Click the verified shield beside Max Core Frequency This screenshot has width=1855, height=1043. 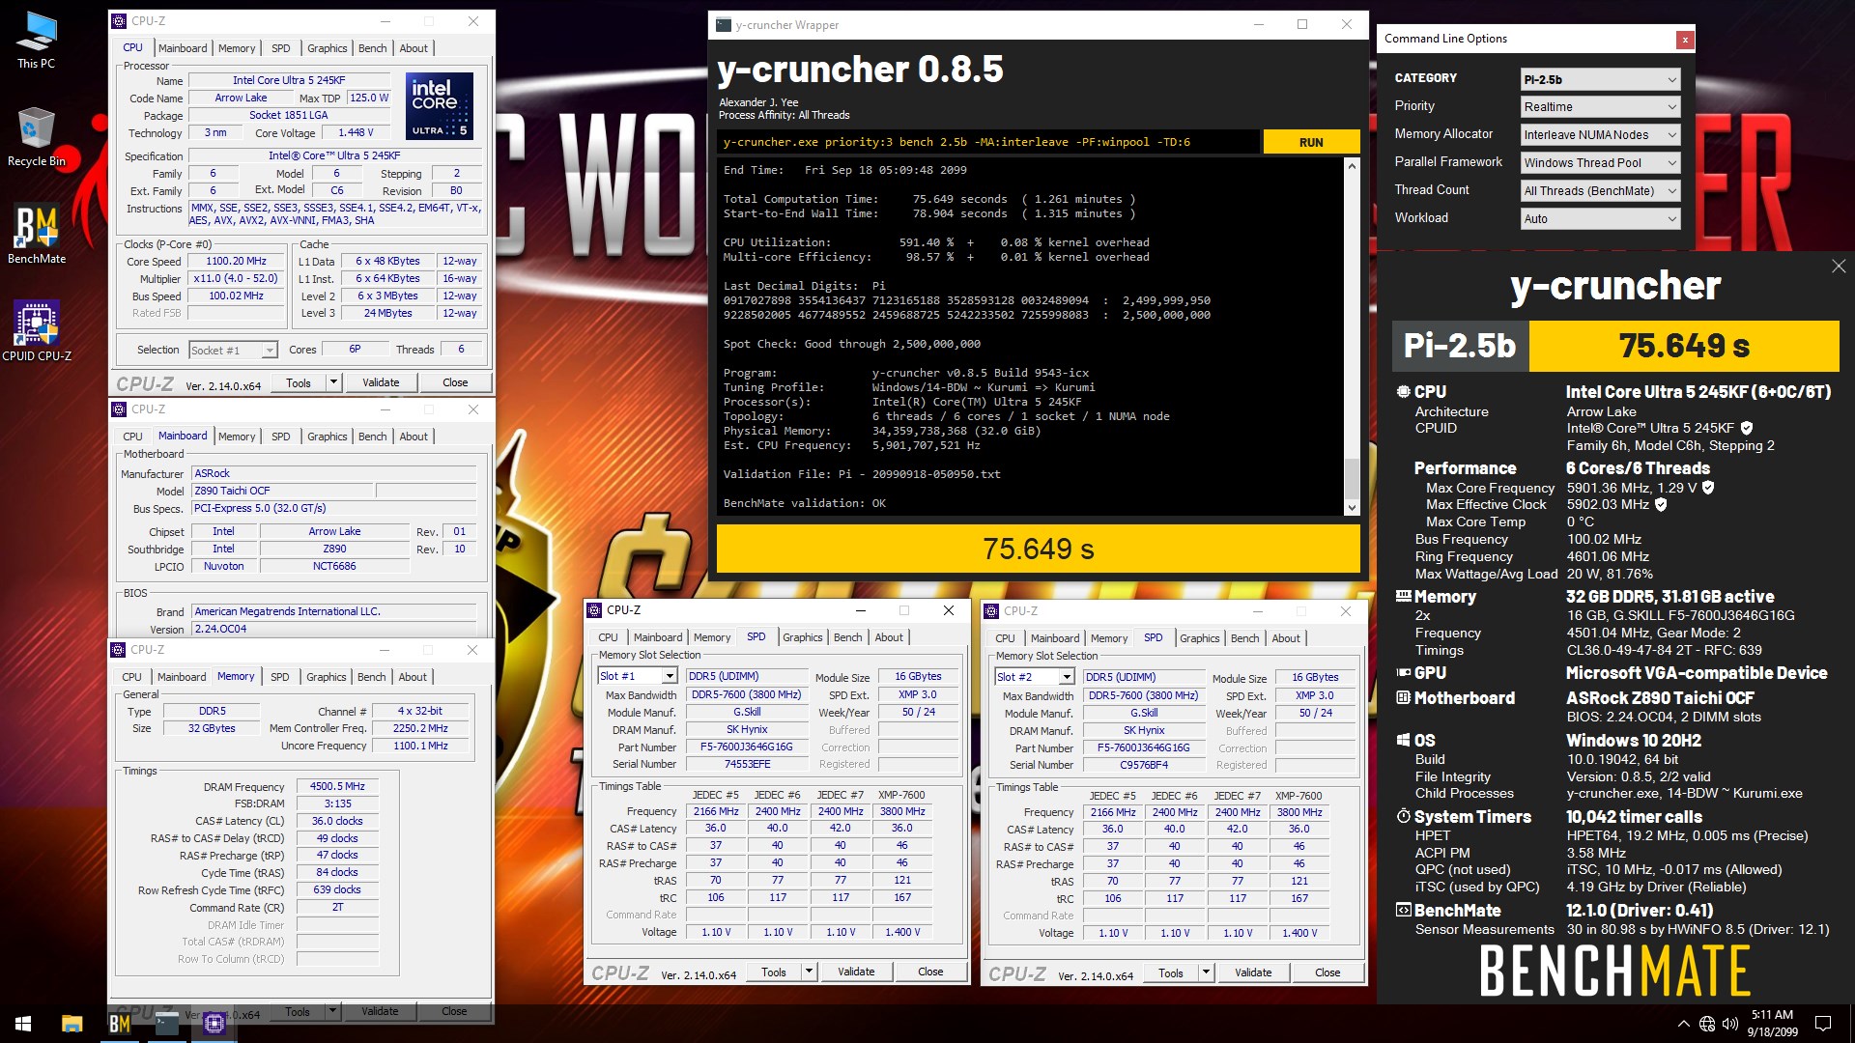click(x=1708, y=488)
